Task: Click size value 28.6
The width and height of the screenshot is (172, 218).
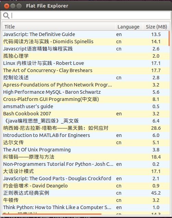Action: [156, 128]
